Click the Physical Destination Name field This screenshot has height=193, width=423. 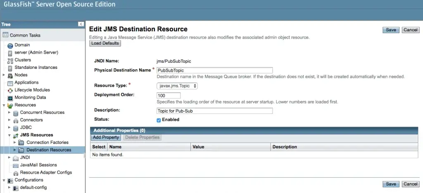(x=214, y=70)
